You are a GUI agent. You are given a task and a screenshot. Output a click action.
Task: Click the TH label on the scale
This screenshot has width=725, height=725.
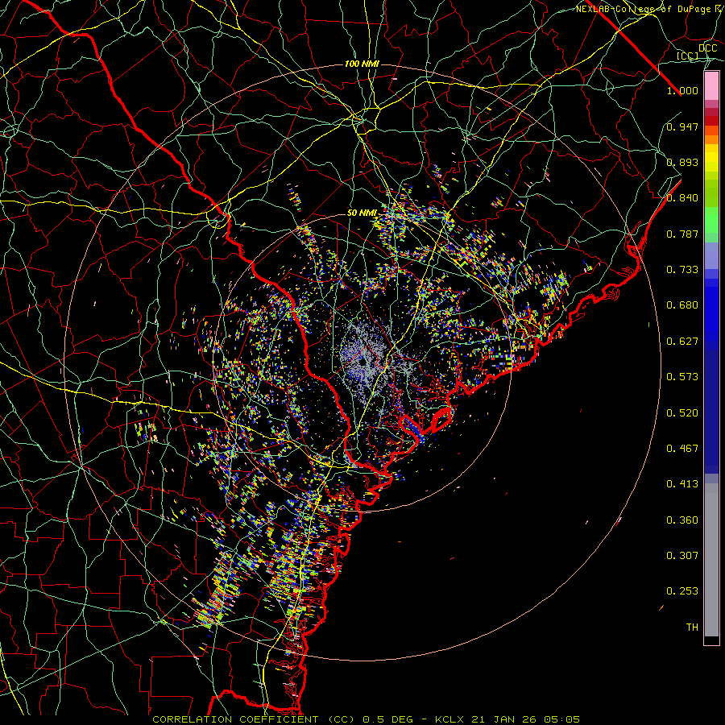pyautogui.click(x=692, y=628)
